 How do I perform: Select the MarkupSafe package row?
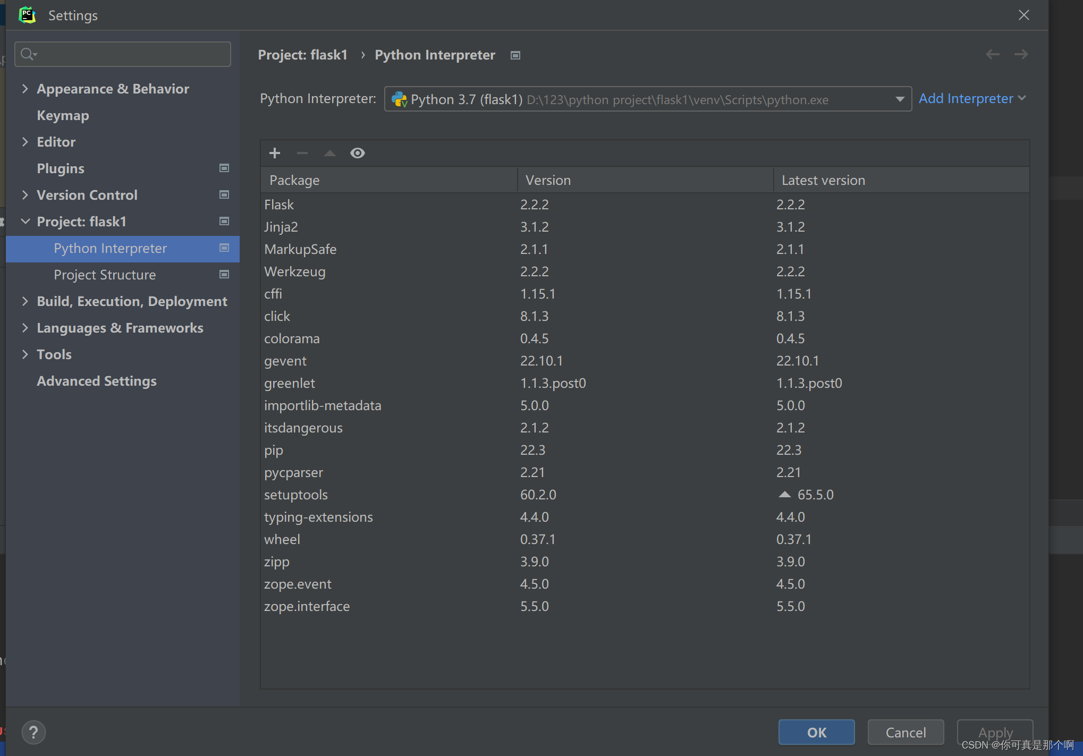point(645,249)
